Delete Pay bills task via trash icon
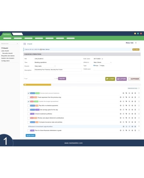 coord(135,106)
